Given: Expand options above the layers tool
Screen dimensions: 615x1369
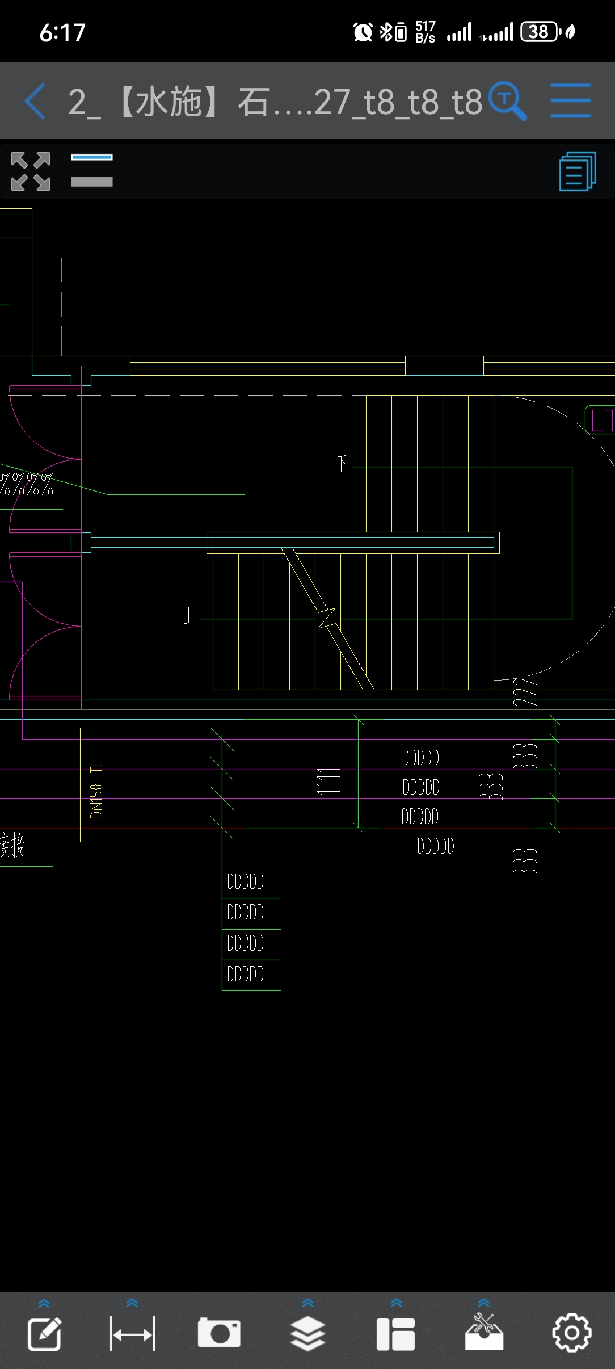Looking at the screenshot, I should tap(307, 1303).
